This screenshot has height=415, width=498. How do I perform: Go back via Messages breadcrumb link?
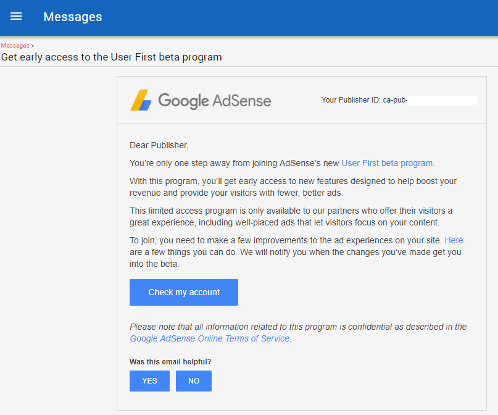point(15,46)
